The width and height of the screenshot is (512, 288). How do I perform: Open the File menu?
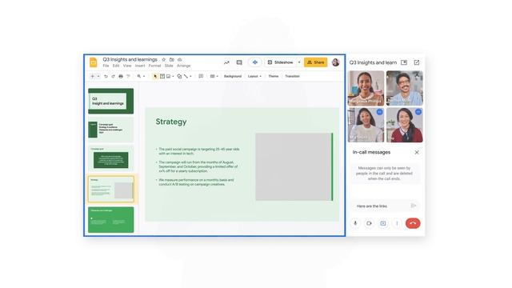click(x=106, y=66)
